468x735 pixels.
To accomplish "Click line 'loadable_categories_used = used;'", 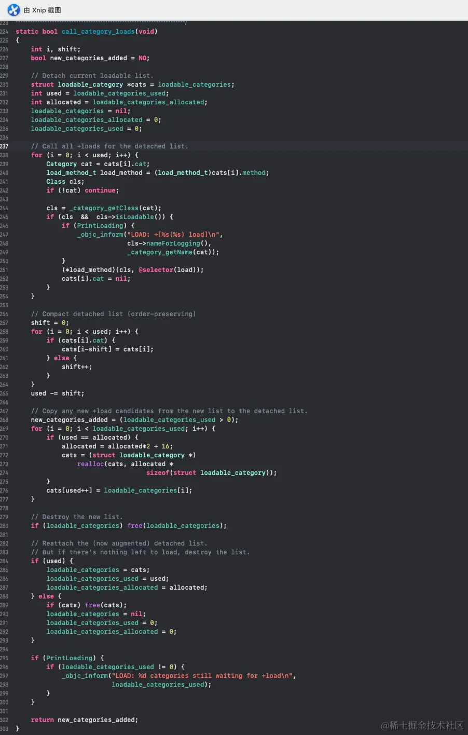I will (107, 579).
